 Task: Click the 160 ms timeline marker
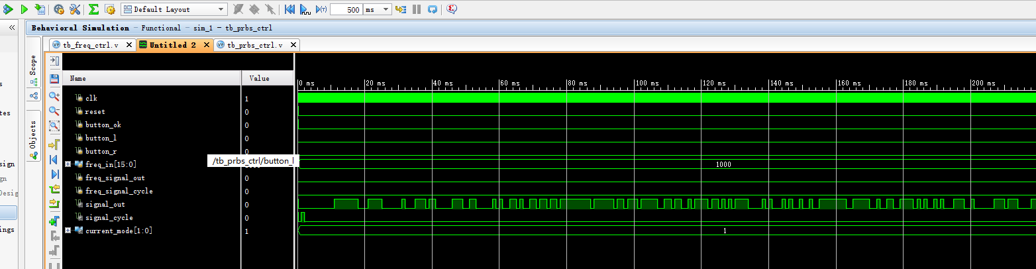pyautogui.click(x=849, y=83)
